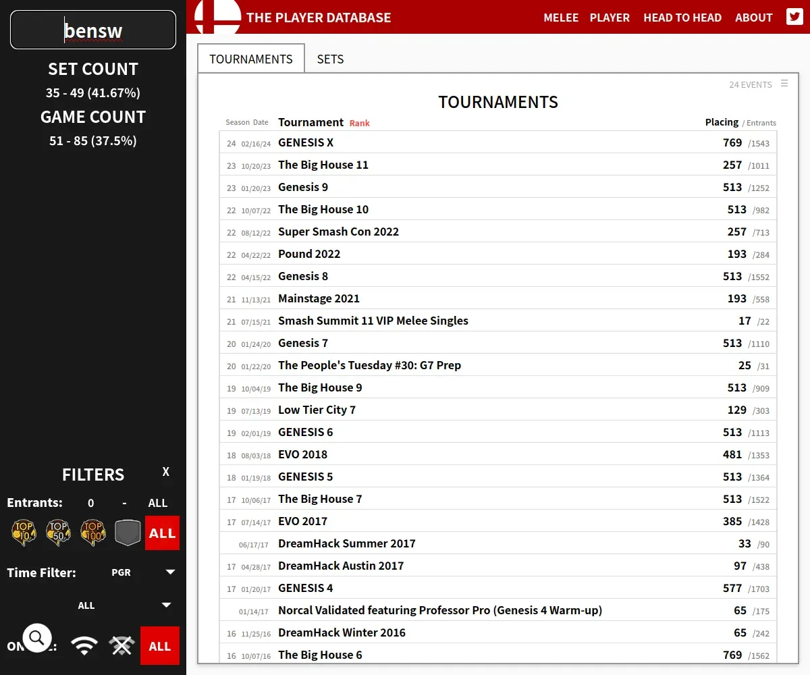Image resolution: width=810 pixels, height=675 pixels.
Task: Open the Norcal Validated featuring Professor Pro row
Action: pyautogui.click(x=498, y=610)
